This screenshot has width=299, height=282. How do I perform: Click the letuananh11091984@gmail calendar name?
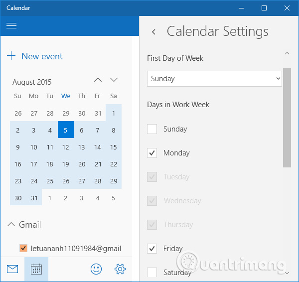point(76,249)
